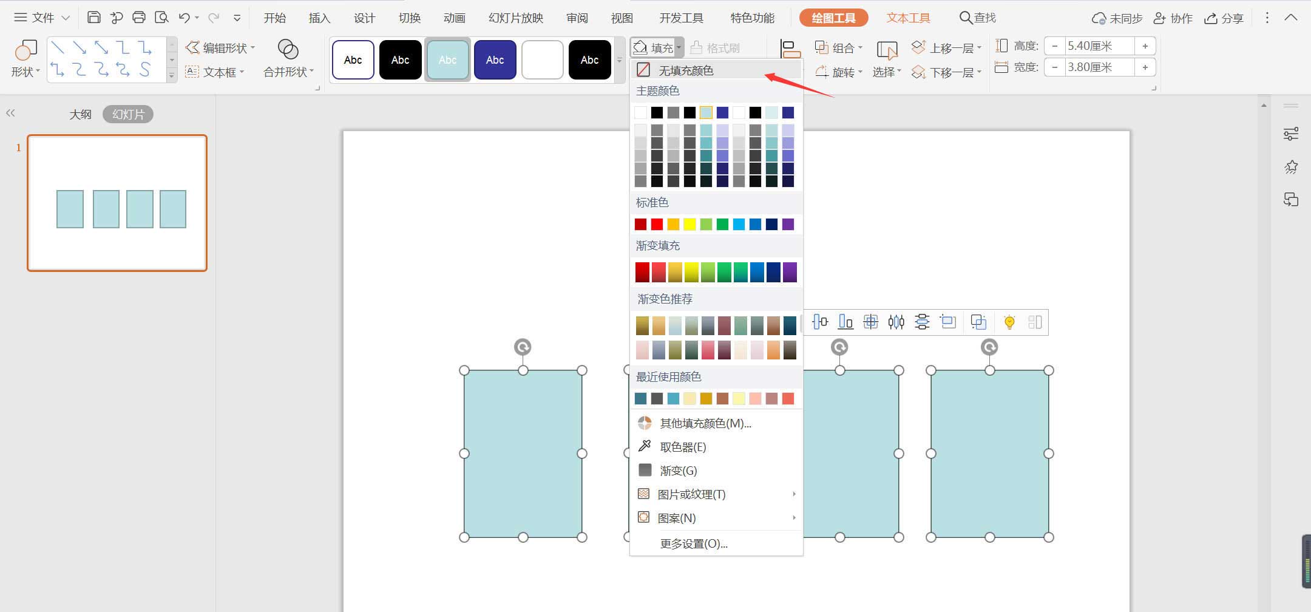Viewport: 1311px width, 612px height.
Task: Increase height with the 高度 plus button
Action: 1145,46
